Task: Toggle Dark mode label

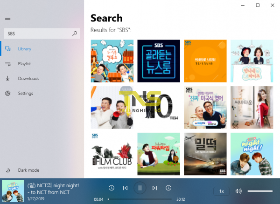Action: pos(28,170)
